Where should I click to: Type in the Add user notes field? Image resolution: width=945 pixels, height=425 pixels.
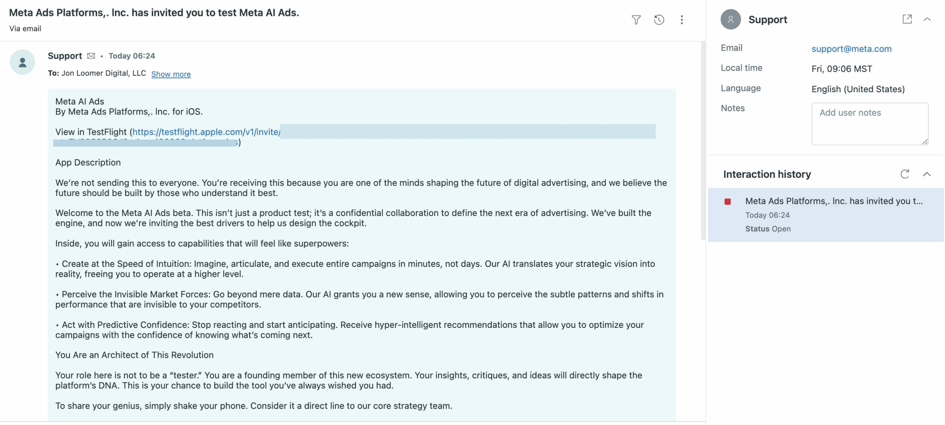pyautogui.click(x=869, y=123)
